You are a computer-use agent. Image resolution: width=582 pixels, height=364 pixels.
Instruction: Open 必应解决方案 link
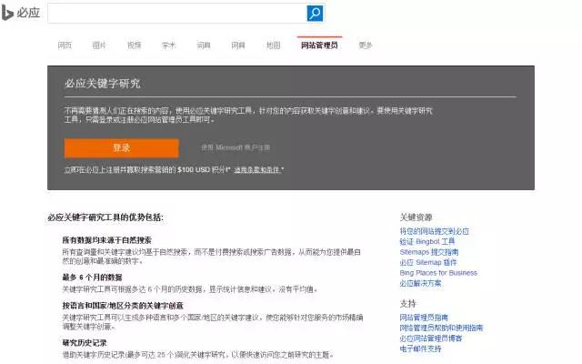coord(420,283)
